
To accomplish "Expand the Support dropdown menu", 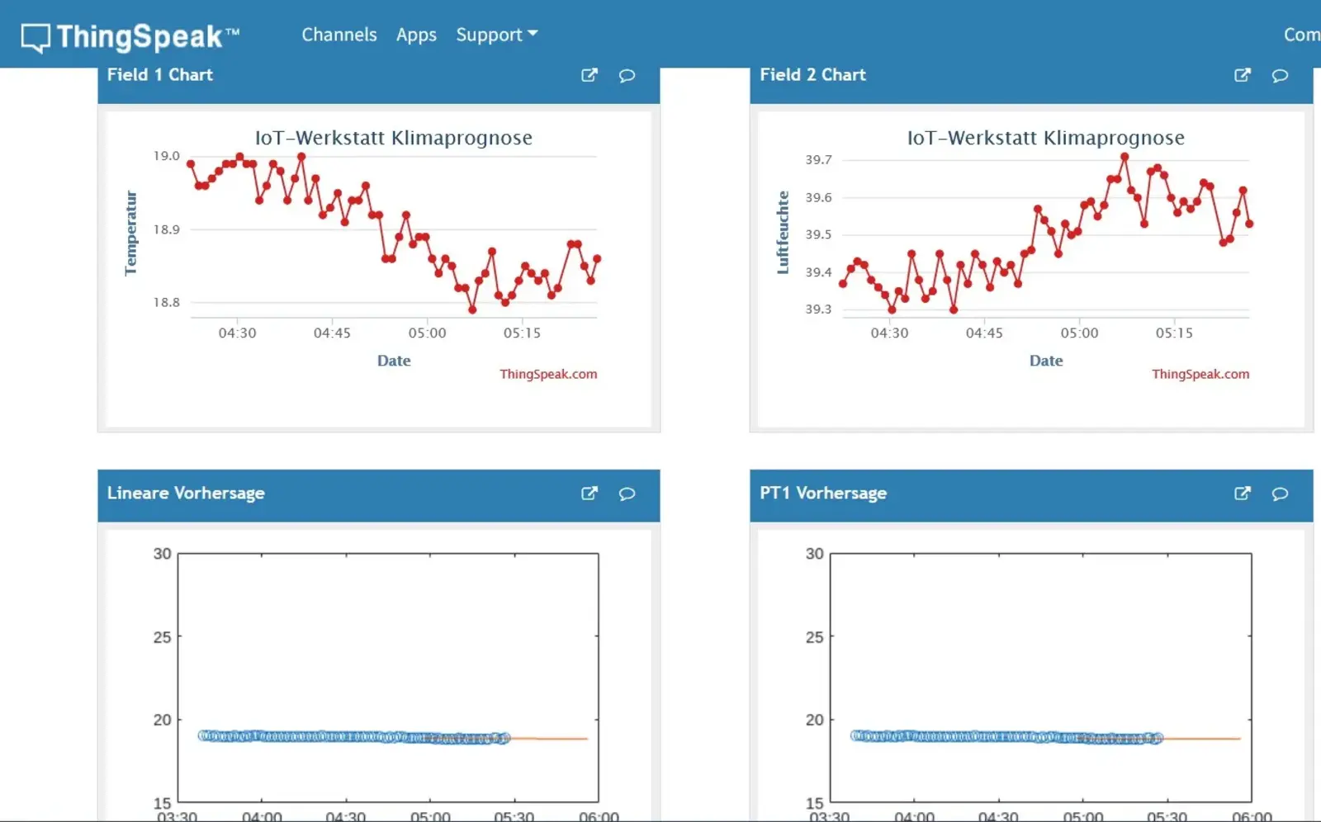I will click(x=496, y=35).
